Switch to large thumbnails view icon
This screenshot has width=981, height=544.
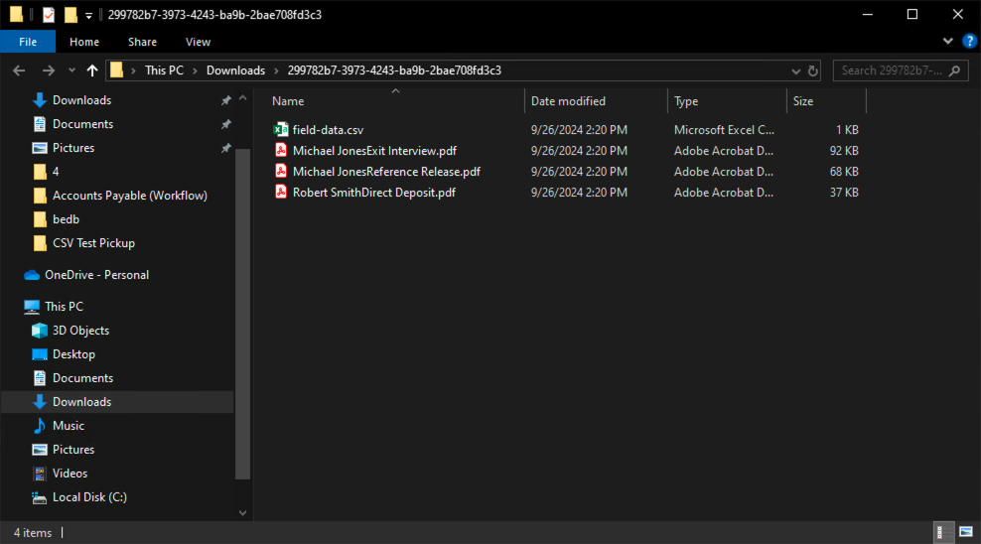(965, 533)
